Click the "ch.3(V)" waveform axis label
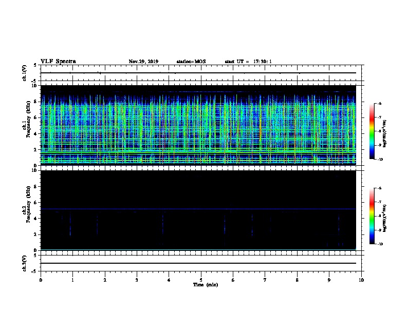Image resolution: width=407 pixels, height=314 pixels. 24,263
